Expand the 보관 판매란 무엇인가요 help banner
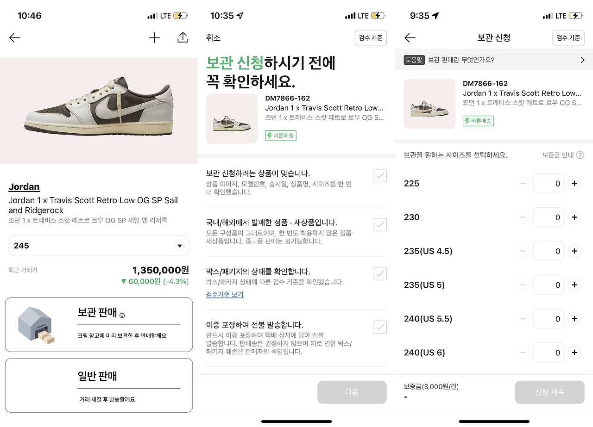This screenshot has height=427, width=593. [x=494, y=60]
